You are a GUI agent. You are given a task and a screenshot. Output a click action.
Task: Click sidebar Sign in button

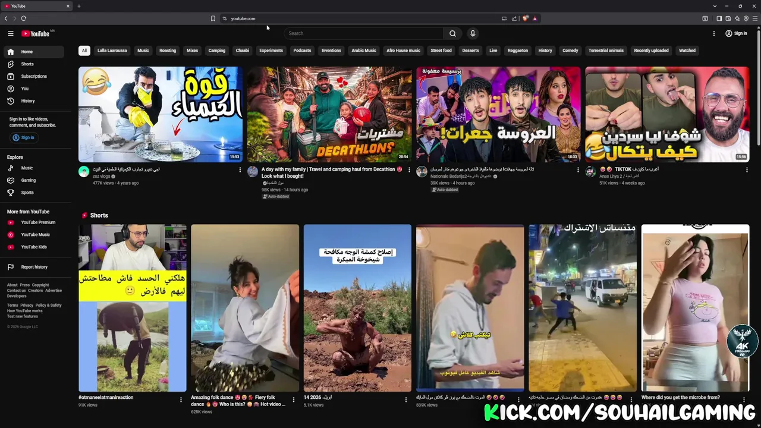click(24, 137)
